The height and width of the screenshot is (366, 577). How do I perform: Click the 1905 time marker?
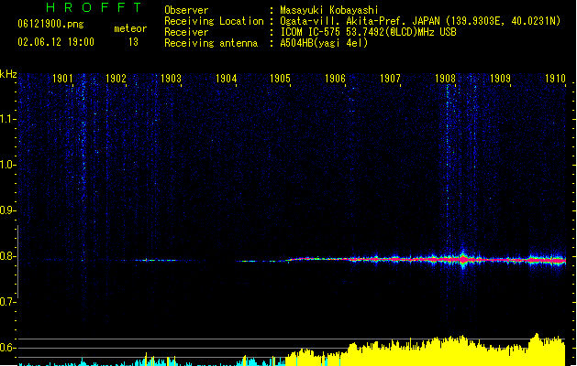pyautogui.click(x=280, y=79)
